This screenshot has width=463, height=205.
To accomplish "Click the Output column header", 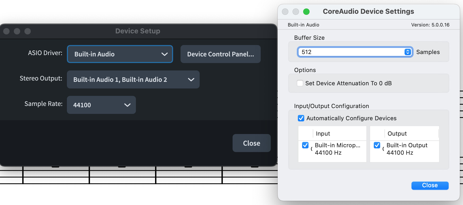I will [x=397, y=133].
